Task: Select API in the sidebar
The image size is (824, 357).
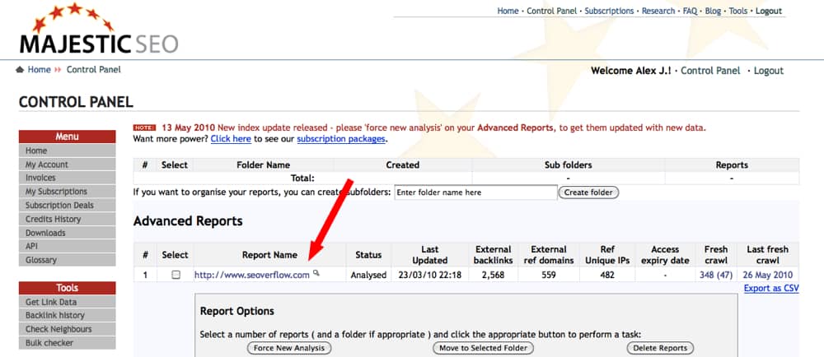Action: click(68, 247)
